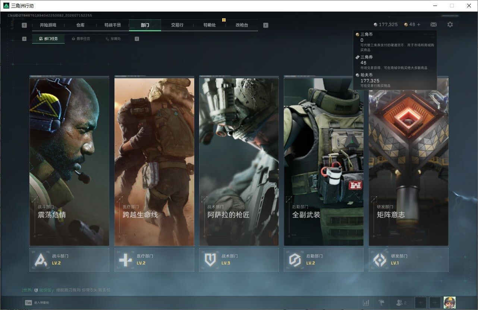Click the first empty teammate plus slot
Viewport: 478px width, 310px height.
pos(421,303)
